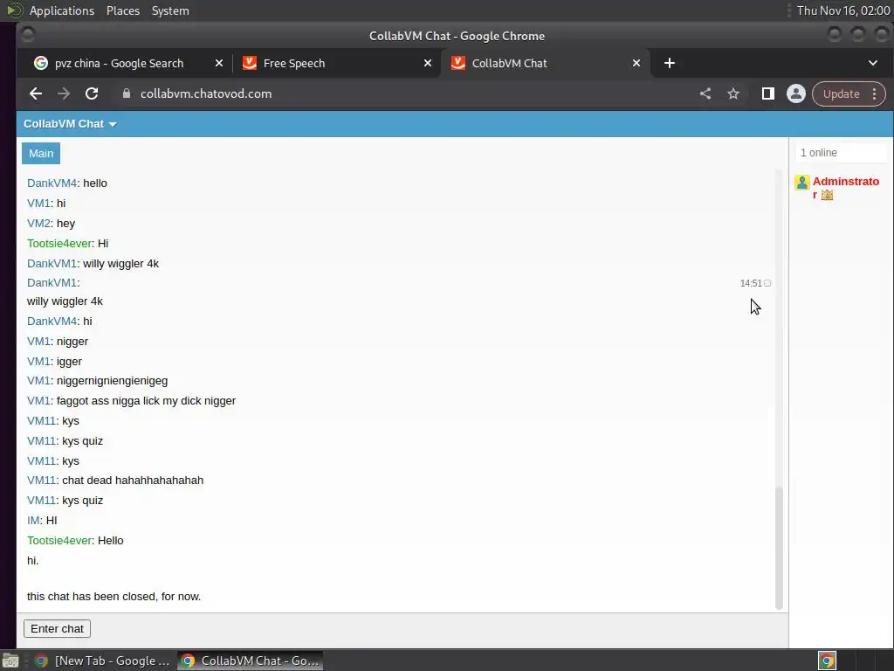Click the small icon beside 14:51 timestamp
This screenshot has height=671, width=894.
767,283
